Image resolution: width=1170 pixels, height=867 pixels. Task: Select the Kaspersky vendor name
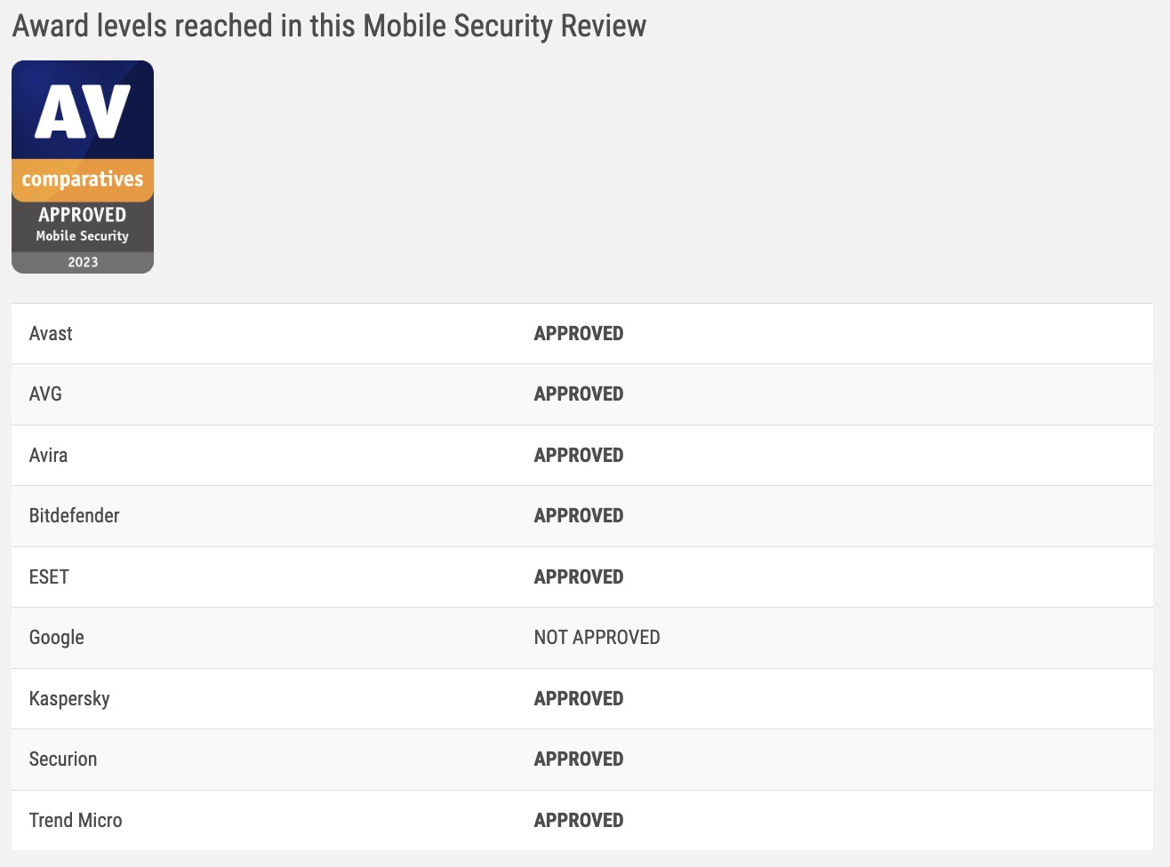pos(69,699)
